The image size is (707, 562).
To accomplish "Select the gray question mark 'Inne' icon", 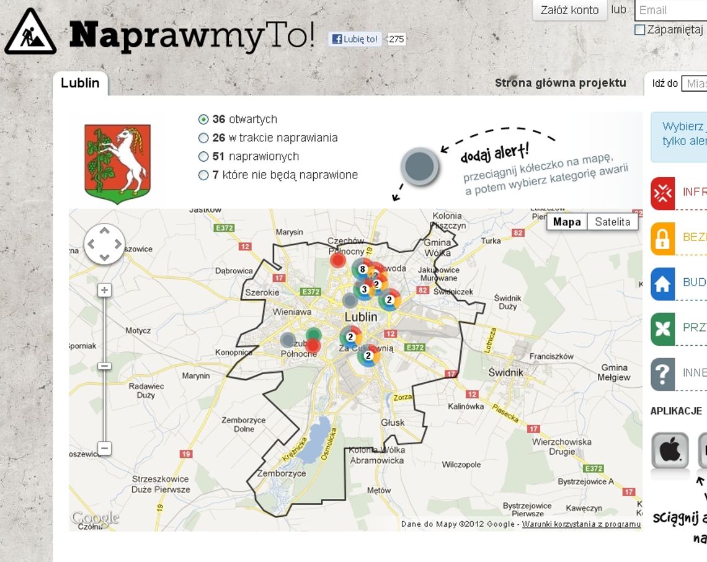I will click(663, 374).
